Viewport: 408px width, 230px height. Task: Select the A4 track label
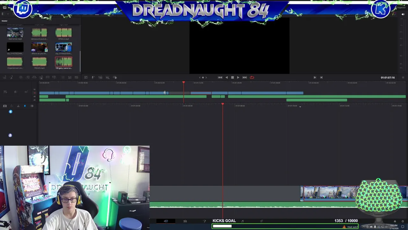[35, 100]
